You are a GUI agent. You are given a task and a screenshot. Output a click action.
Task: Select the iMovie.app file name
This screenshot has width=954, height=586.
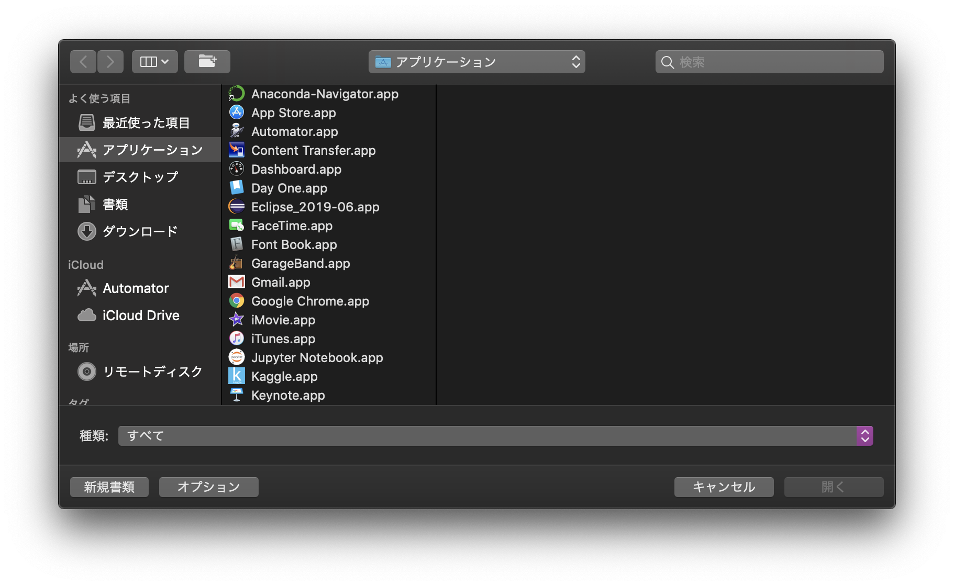pos(283,320)
